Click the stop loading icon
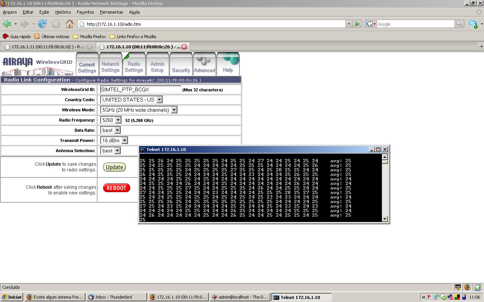The height and width of the screenshot is (302, 484). (x=56, y=24)
